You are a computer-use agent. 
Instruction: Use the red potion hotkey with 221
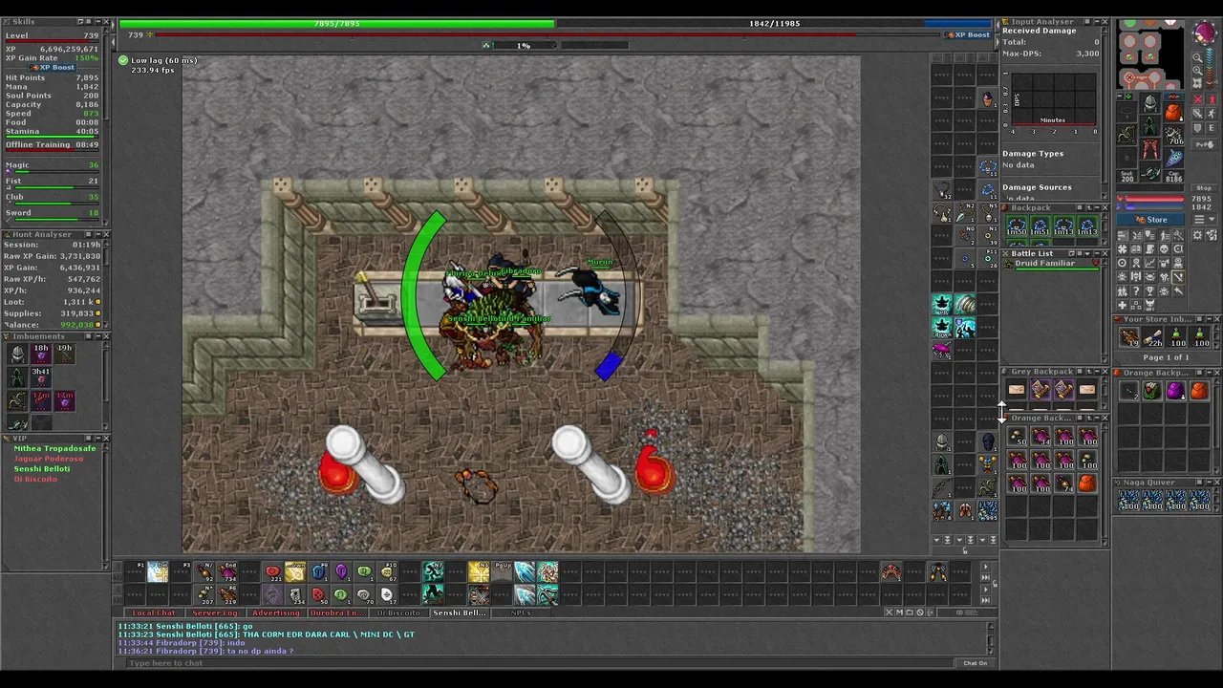click(x=273, y=571)
